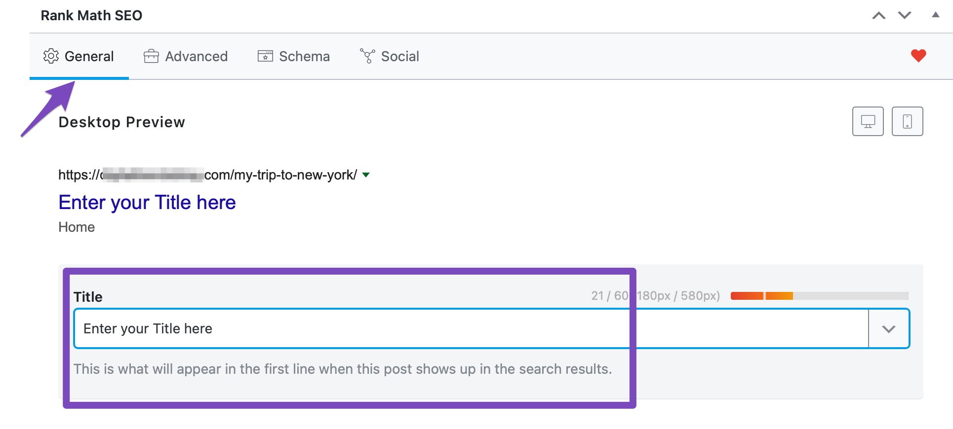This screenshot has height=429, width=953.
Task: Open the Schema tab
Action: [293, 56]
